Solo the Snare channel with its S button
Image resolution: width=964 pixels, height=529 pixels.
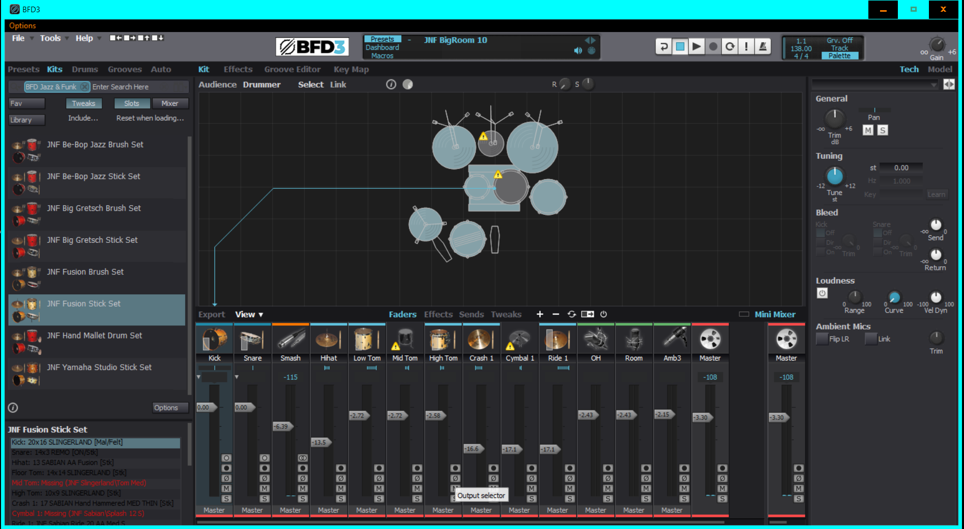coord(265,499)
